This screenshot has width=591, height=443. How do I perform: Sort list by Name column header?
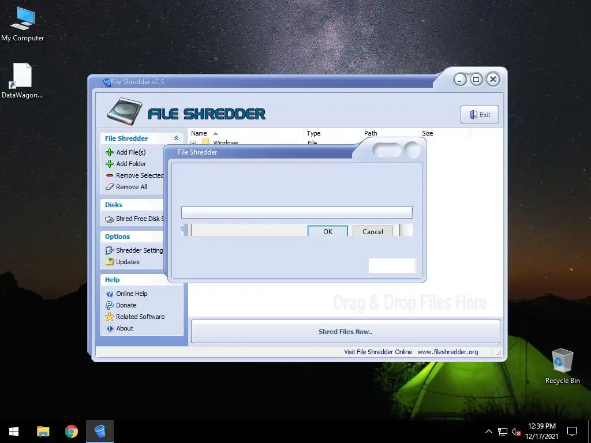tap(246, 133)
